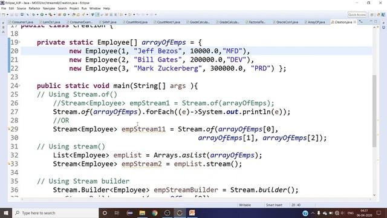Click the External Tools run icon

pyautogui.click(x=50, y=15)
